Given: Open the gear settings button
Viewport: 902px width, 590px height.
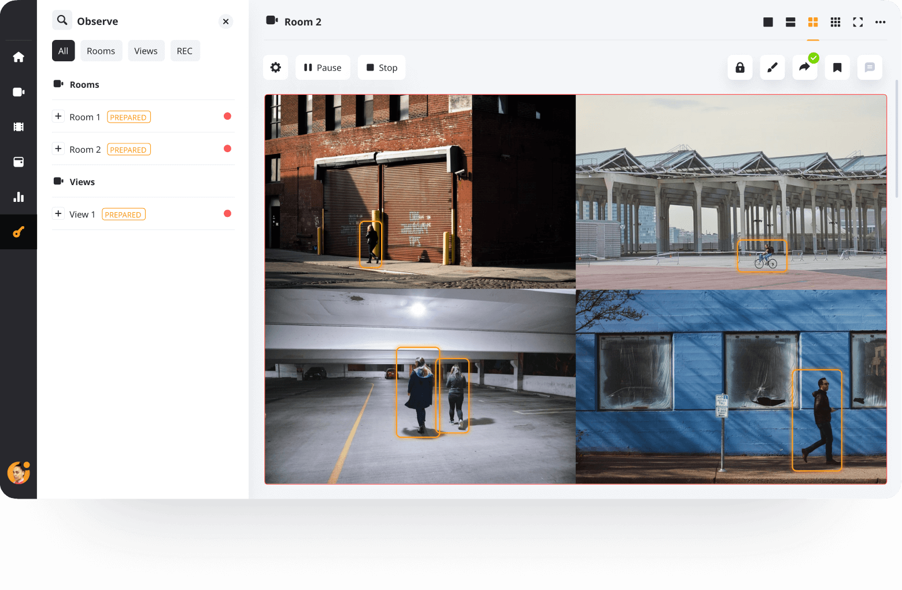Looking at the screenshot, I should pos(276,68).
